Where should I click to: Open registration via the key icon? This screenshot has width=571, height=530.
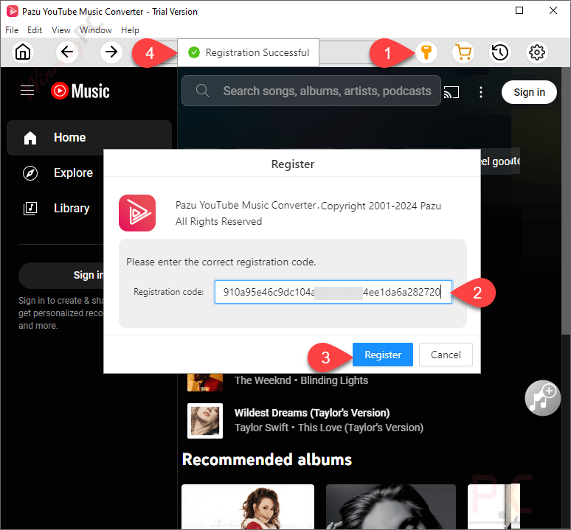426,52
